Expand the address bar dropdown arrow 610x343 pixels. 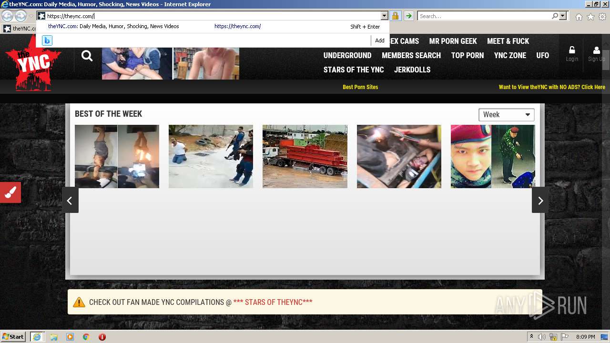coord(384,16)
